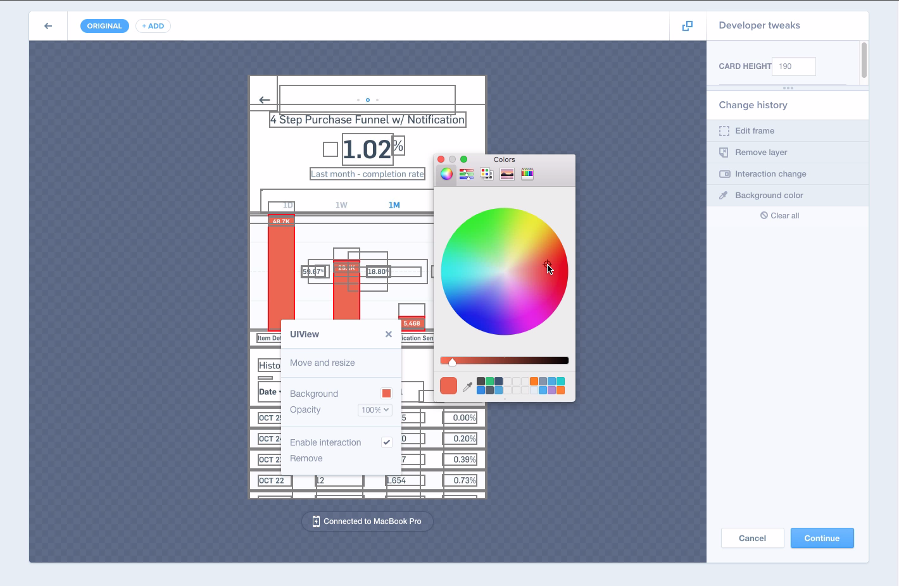Click the back arrow in top toolbar
Screen dimensions: 899x586
tap(48, 26)
